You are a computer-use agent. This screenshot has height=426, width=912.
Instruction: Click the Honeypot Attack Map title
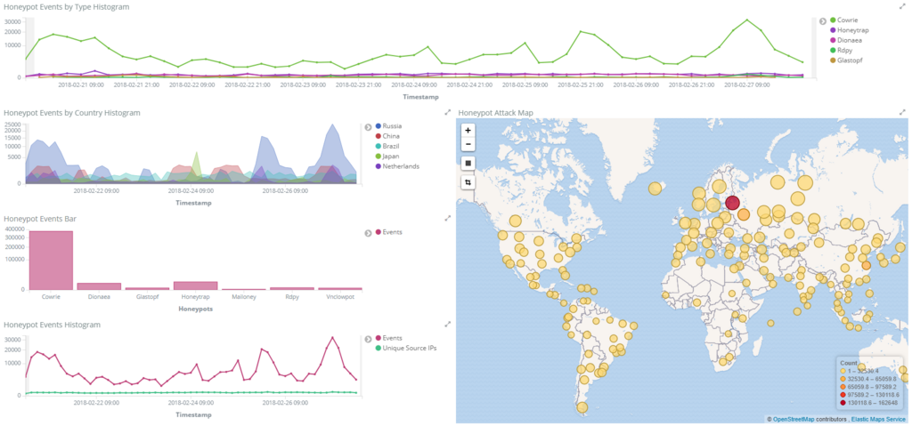click(495, 113)
